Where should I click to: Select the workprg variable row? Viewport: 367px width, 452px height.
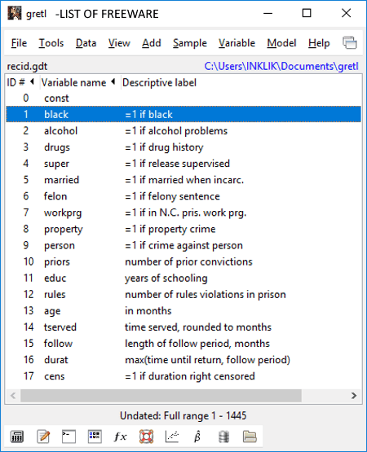tap(183, 213)
